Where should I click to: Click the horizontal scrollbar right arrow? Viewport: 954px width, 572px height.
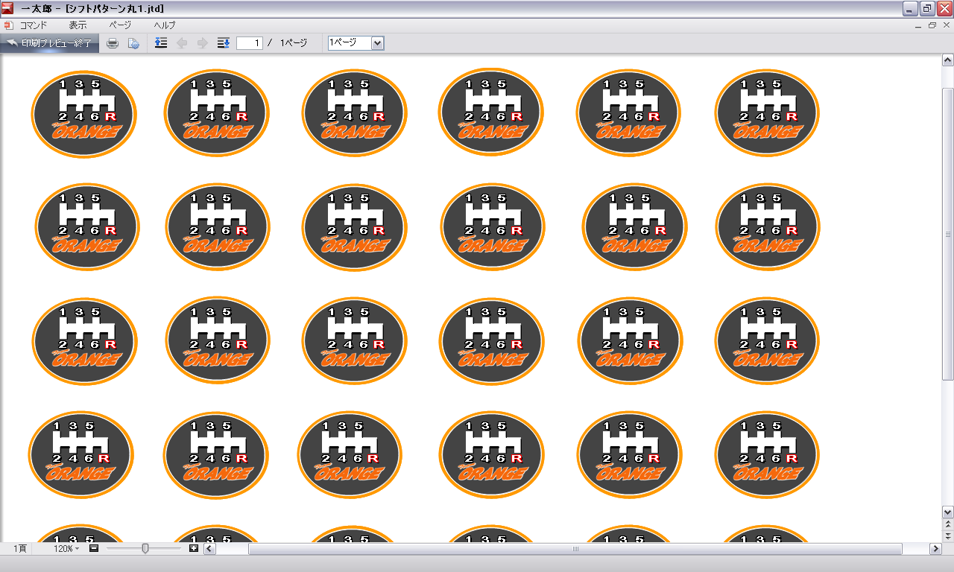tap(936, 549)
